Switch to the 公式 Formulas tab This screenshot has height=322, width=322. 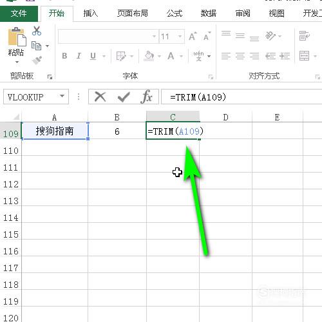point(175,14)
